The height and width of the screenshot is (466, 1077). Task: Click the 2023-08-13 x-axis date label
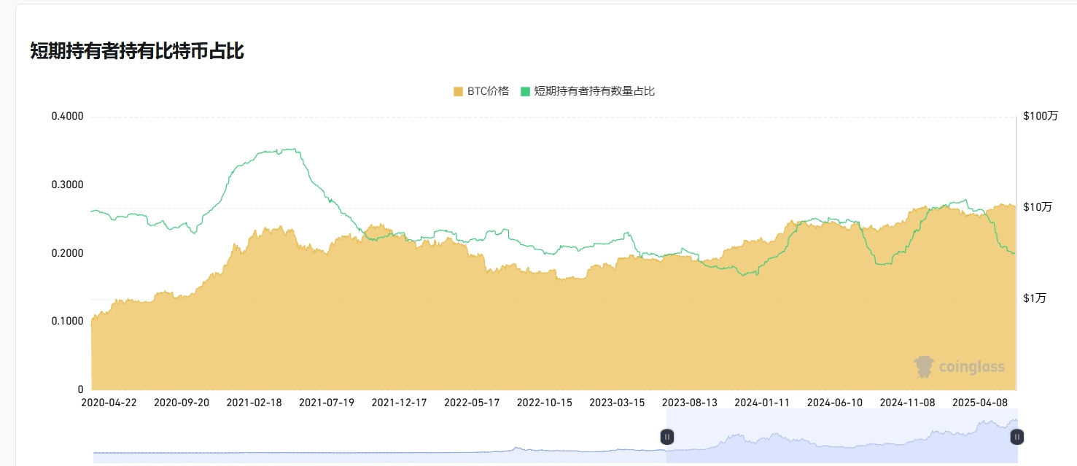689,403
